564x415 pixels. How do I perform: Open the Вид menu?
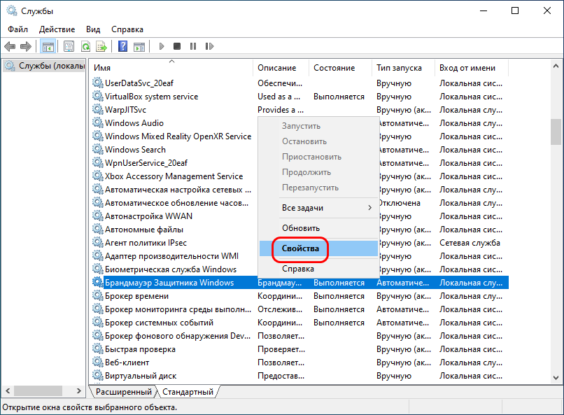(x=93, y=29)
